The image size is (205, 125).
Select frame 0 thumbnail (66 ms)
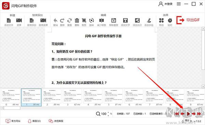coord(11,97)
